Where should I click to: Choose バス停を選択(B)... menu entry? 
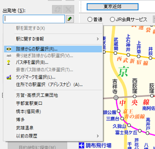point(53,62)
